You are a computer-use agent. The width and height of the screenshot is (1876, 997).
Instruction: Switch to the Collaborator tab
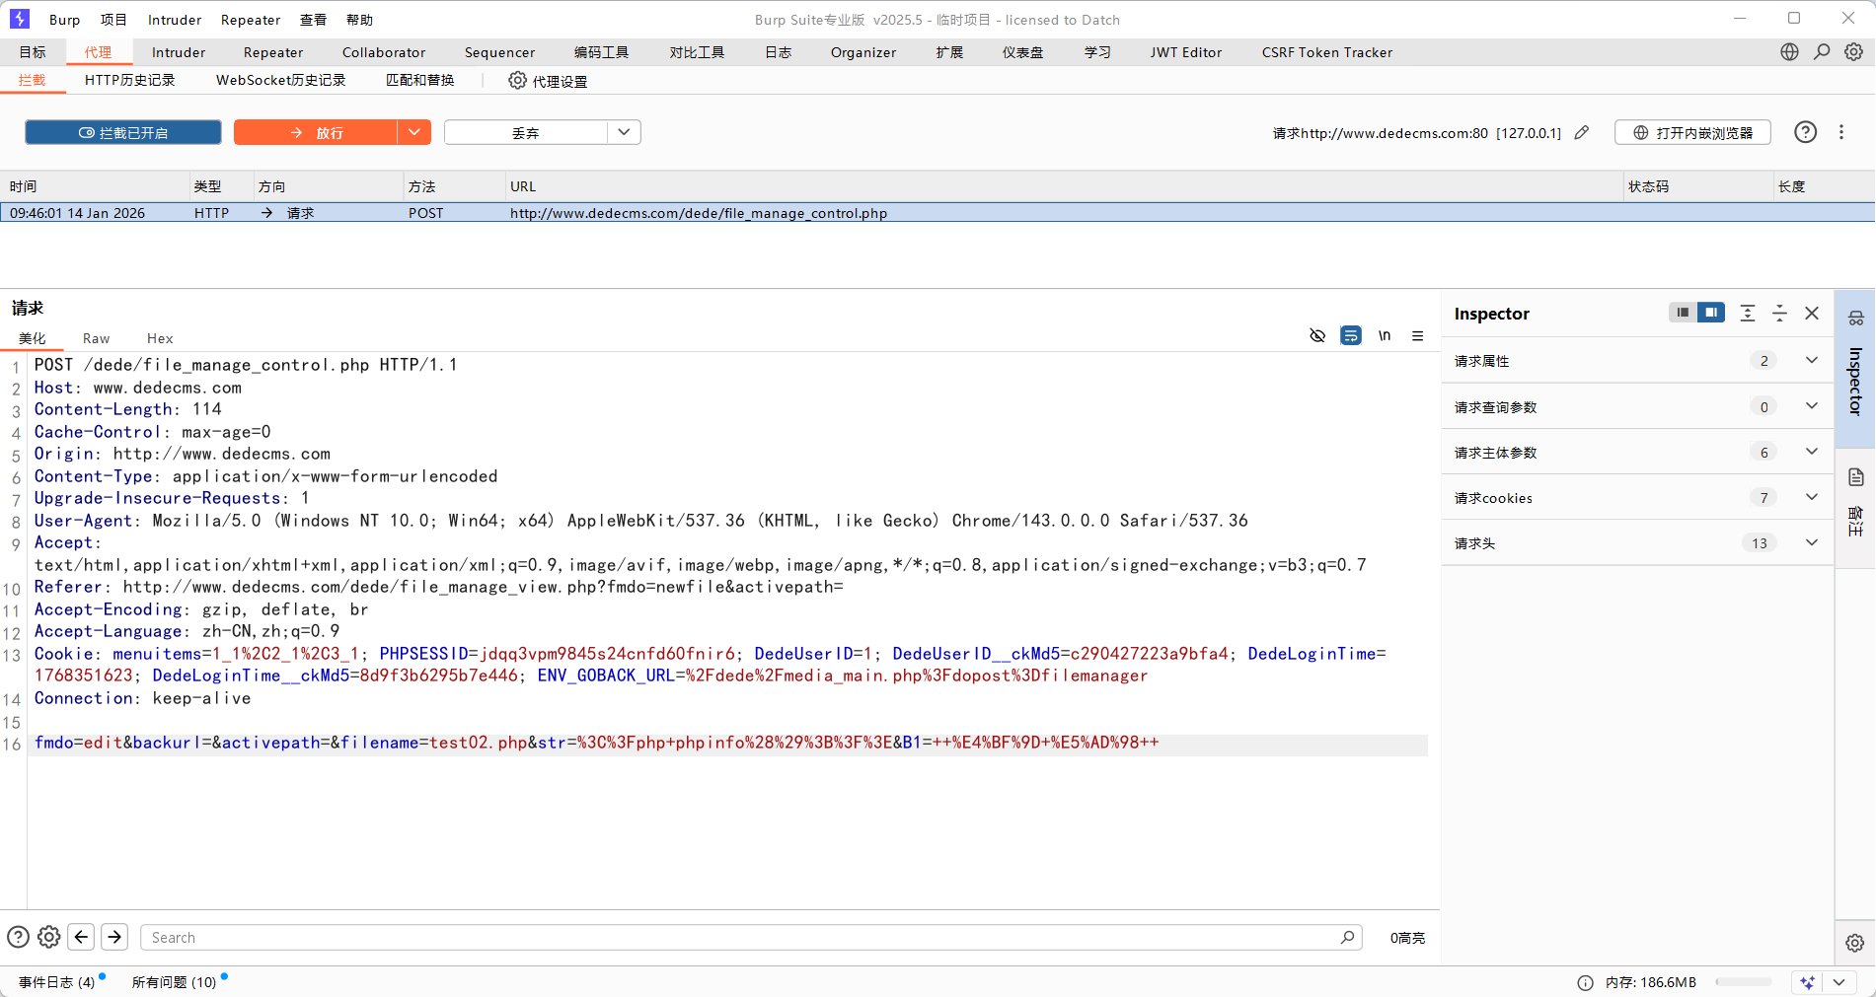(384, 52)
